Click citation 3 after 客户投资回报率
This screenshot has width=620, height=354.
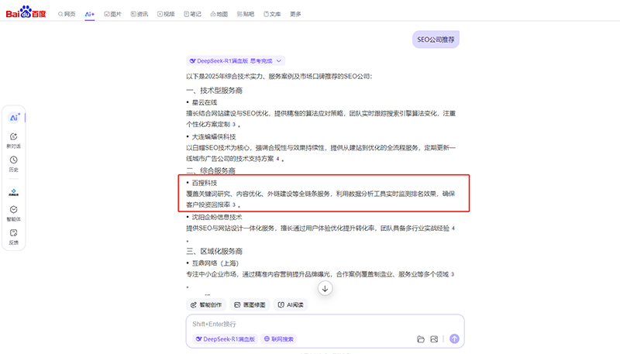tap(234, 204)
